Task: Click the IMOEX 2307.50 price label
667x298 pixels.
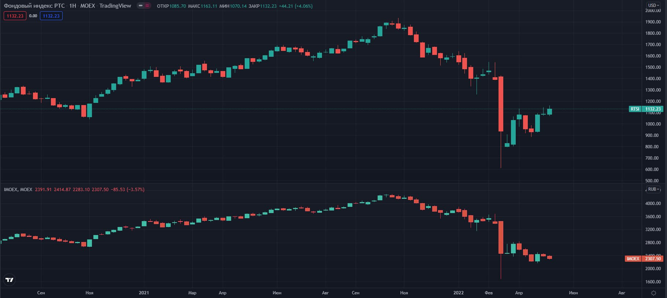Action: tap(644, 259)
